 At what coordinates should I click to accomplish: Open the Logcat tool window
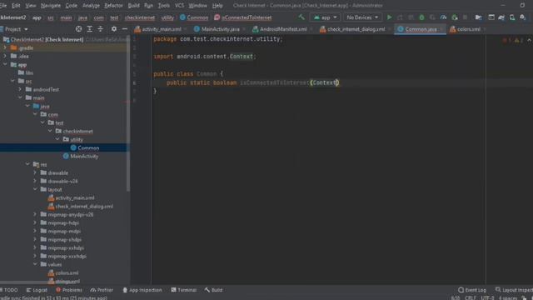coord(37,290)
